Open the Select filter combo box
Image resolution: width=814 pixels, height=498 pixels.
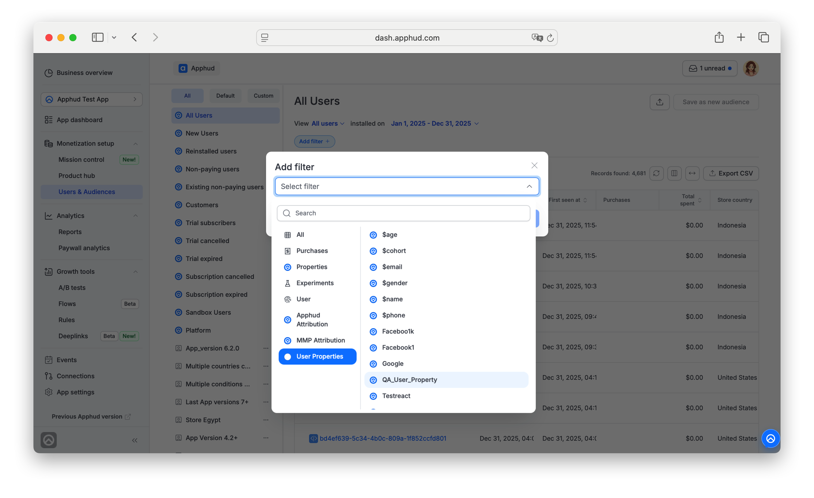click(407, 186)
